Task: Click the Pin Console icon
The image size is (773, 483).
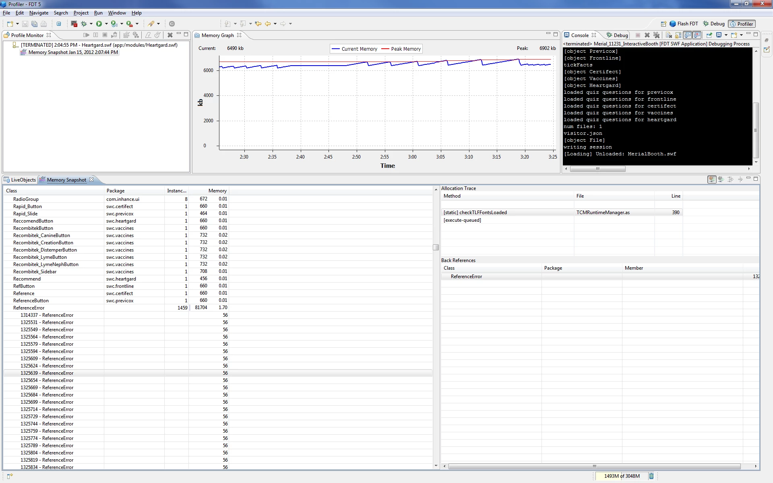Action: click(x=709, y=35)
